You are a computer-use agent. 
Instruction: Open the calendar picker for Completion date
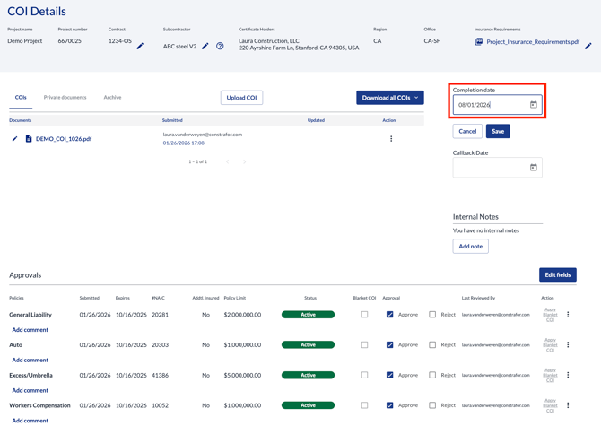click(533, 105)
